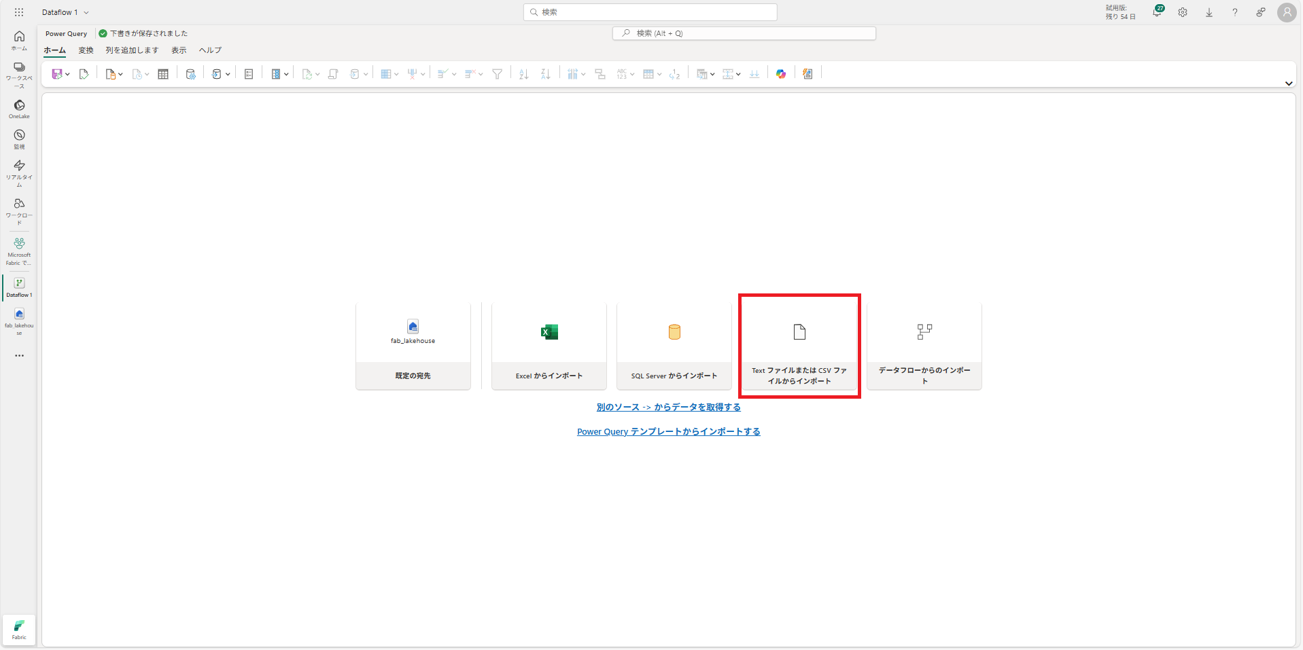The height and width of the screenshot is (650, 1303).
Task: Click the download icon in the header
Action: click(1209, 12)
